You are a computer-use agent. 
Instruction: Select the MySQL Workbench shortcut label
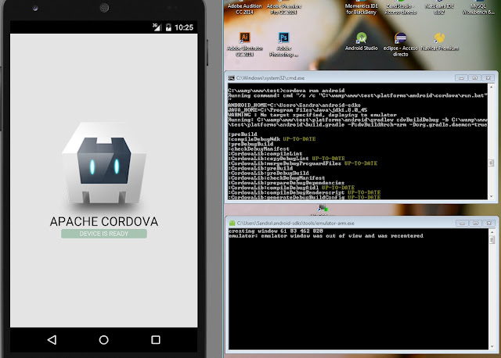point(478,9)
